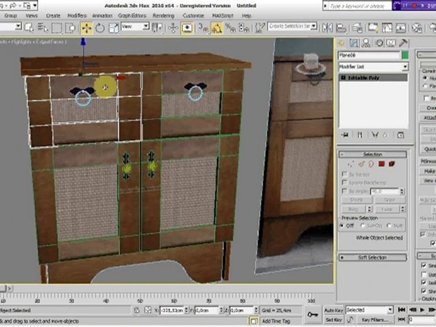This screenshot has width=436, height=327.
Task: Click the Pin Stack icon
Action: click(x=345, y=135)
